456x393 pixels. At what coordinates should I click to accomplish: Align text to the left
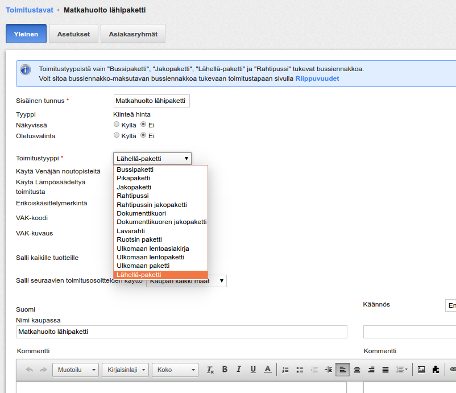343,370
